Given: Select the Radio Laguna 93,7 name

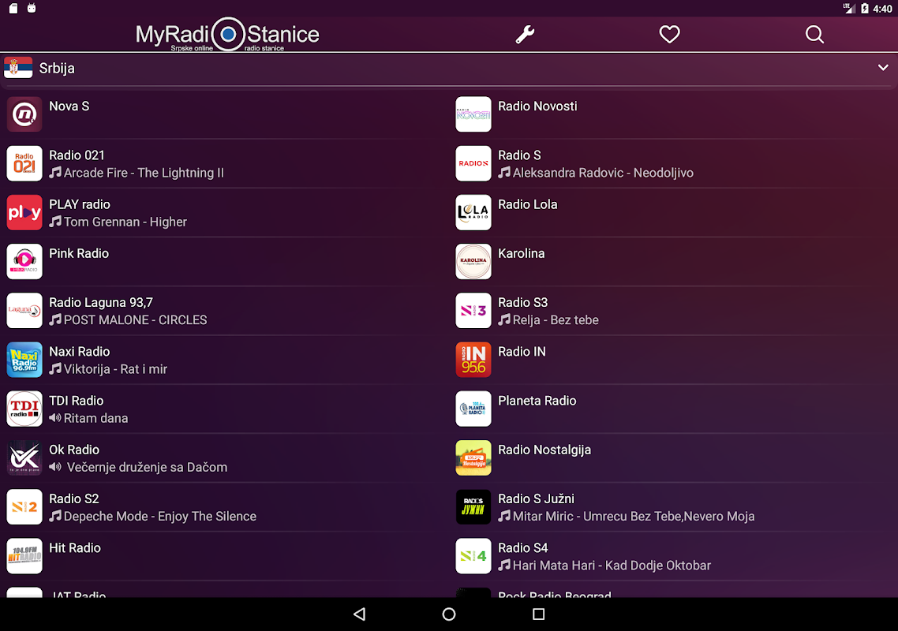Looking at the screenshot, I should [101, 302].
